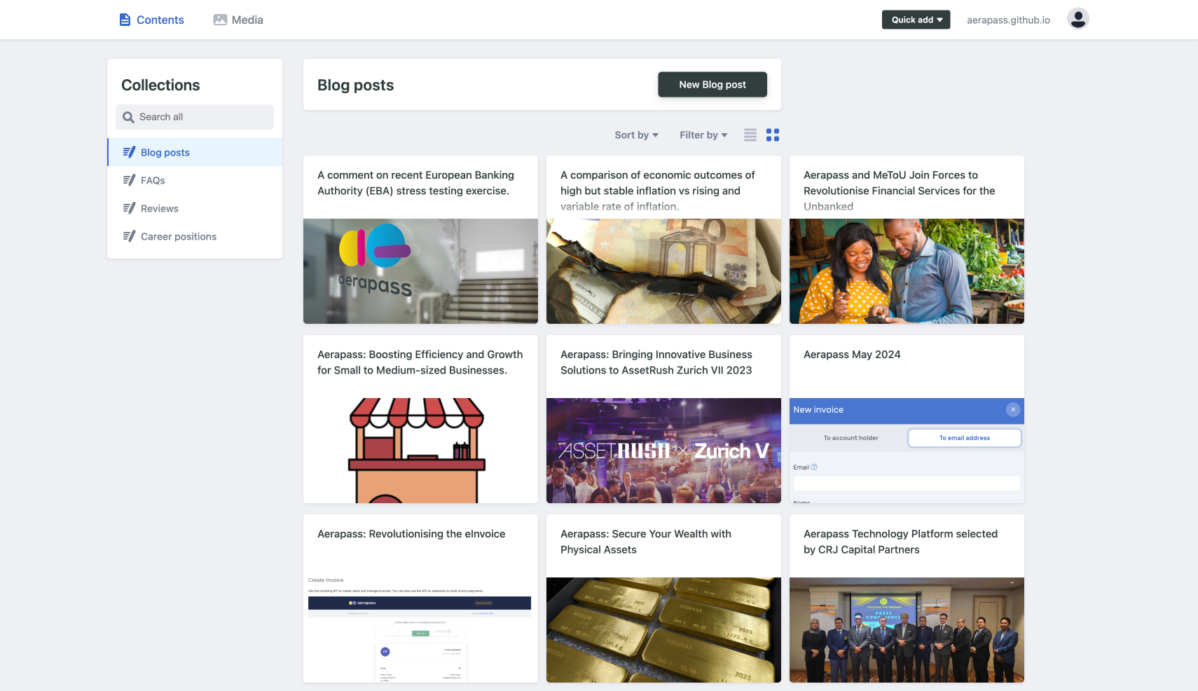The width and height of the screenshot is (1198, 691).
Task: Click the magnifier icon in search box
Action: (x=128, y=117)
